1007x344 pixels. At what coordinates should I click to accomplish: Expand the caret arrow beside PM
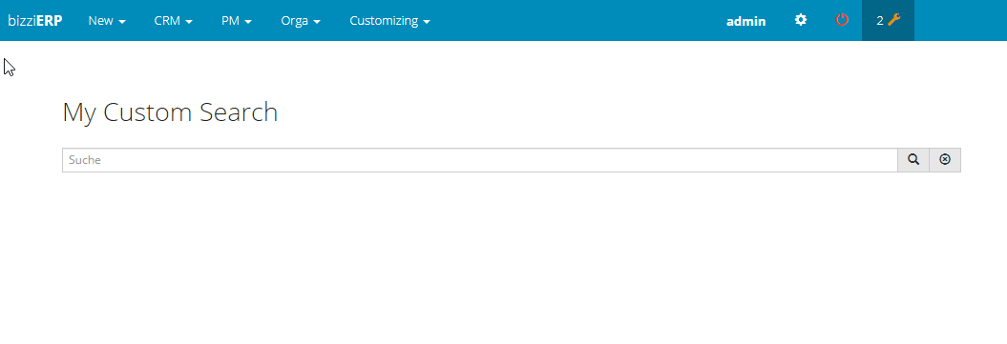[x=248, y=22]
